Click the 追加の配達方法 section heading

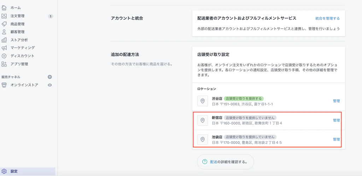pos(125,55)
